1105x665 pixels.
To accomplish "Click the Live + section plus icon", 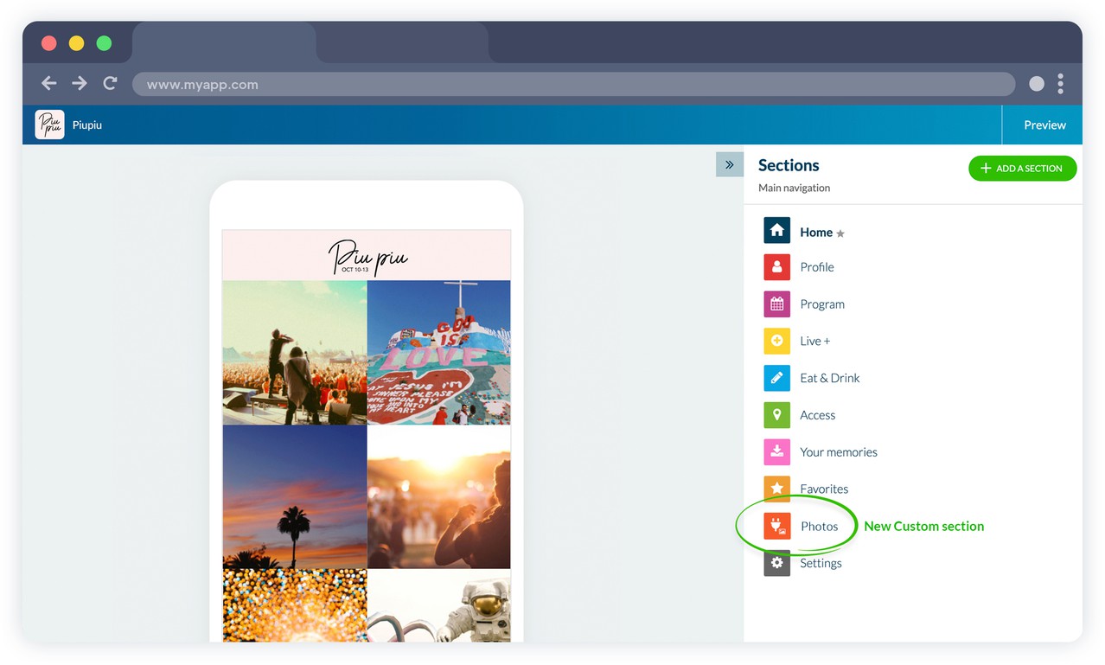I will click(x=776, y=341).
